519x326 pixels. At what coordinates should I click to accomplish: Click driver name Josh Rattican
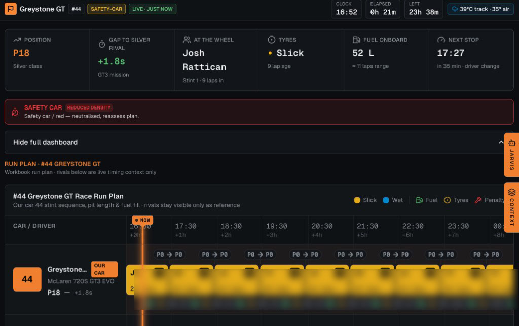tap(204, 60)
